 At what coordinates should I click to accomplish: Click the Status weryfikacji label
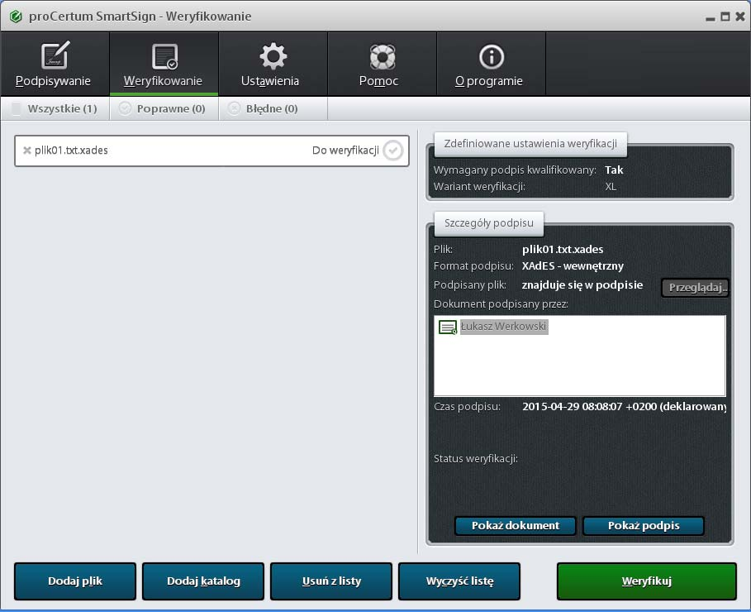pos(476,458)
